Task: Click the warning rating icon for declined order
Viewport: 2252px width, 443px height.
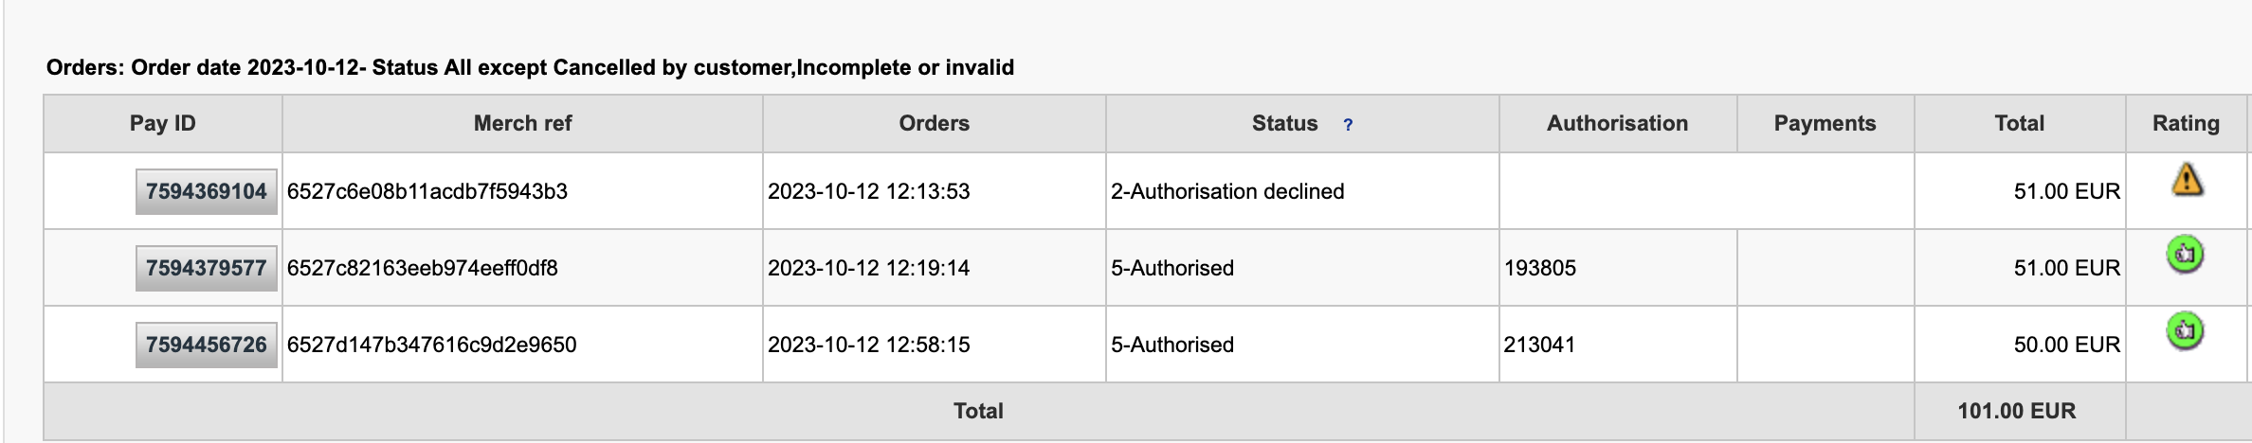Action: [2187, 179]
